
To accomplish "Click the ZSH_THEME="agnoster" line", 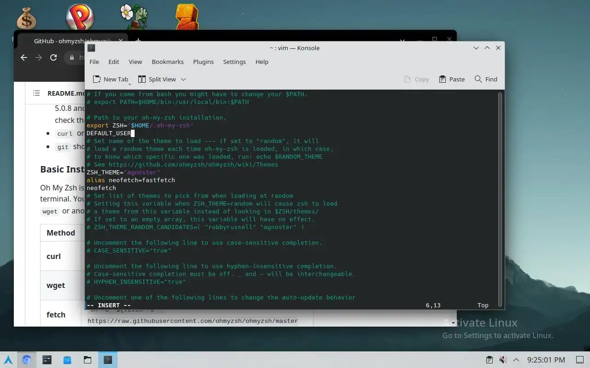I will tap(124, 172).
